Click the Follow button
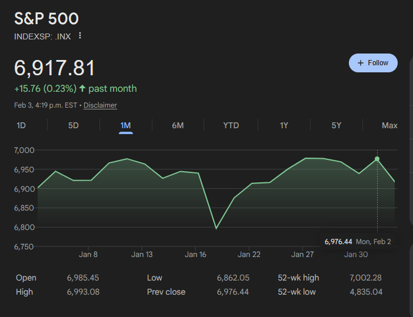This screenshot has height=317, width=413. 373,63
